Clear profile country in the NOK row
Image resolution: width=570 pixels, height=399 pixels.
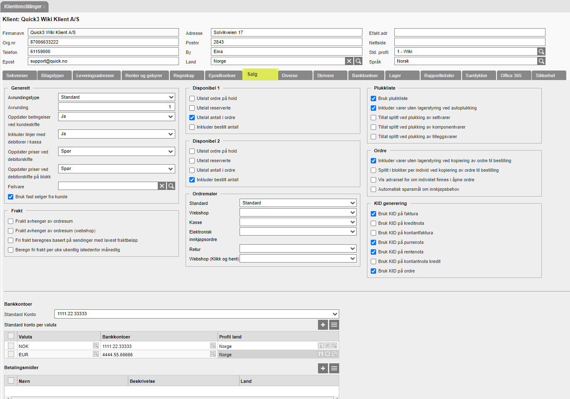328,345
